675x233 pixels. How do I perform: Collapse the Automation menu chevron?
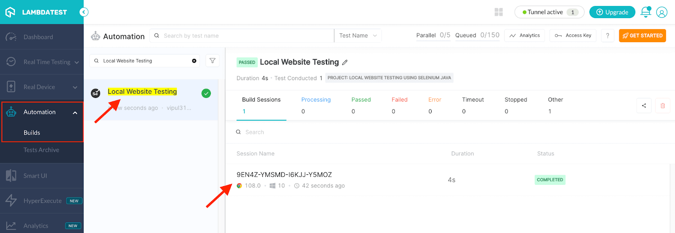pos(75,113)
